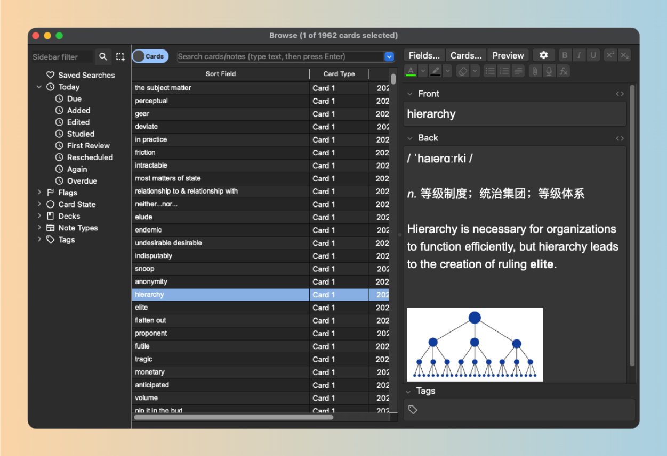Toggle HTML editor for Front field
667x456 pixels.
pyautogui.click(x=620, y=94)
